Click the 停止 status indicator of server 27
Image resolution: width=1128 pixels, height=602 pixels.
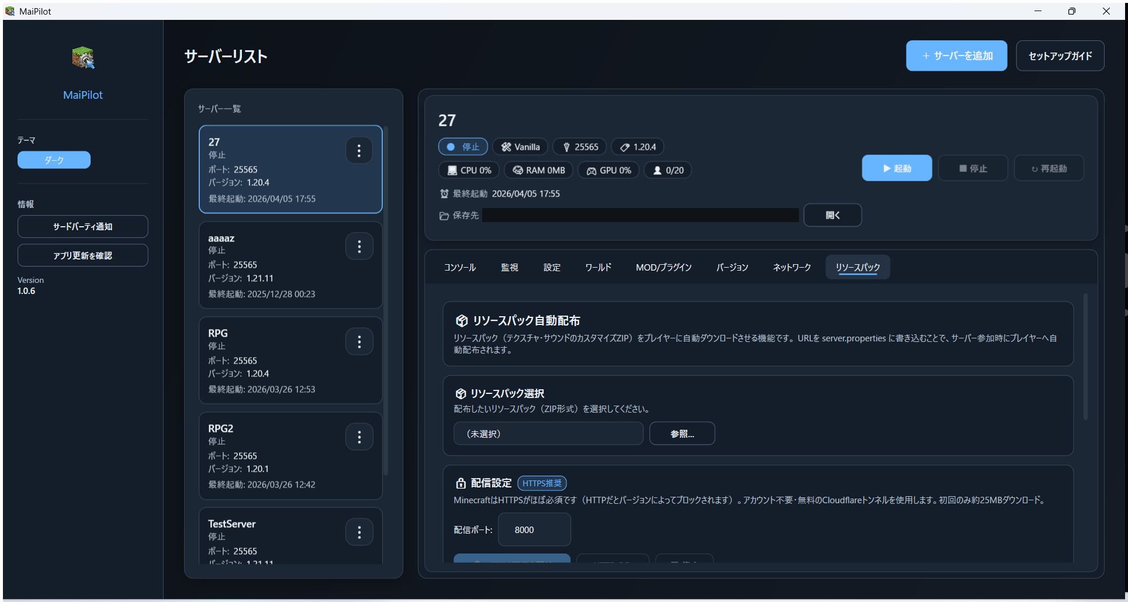coord(463,147)
